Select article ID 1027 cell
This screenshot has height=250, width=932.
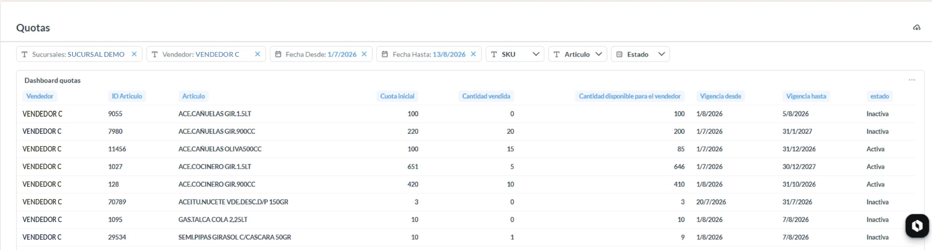115,167
